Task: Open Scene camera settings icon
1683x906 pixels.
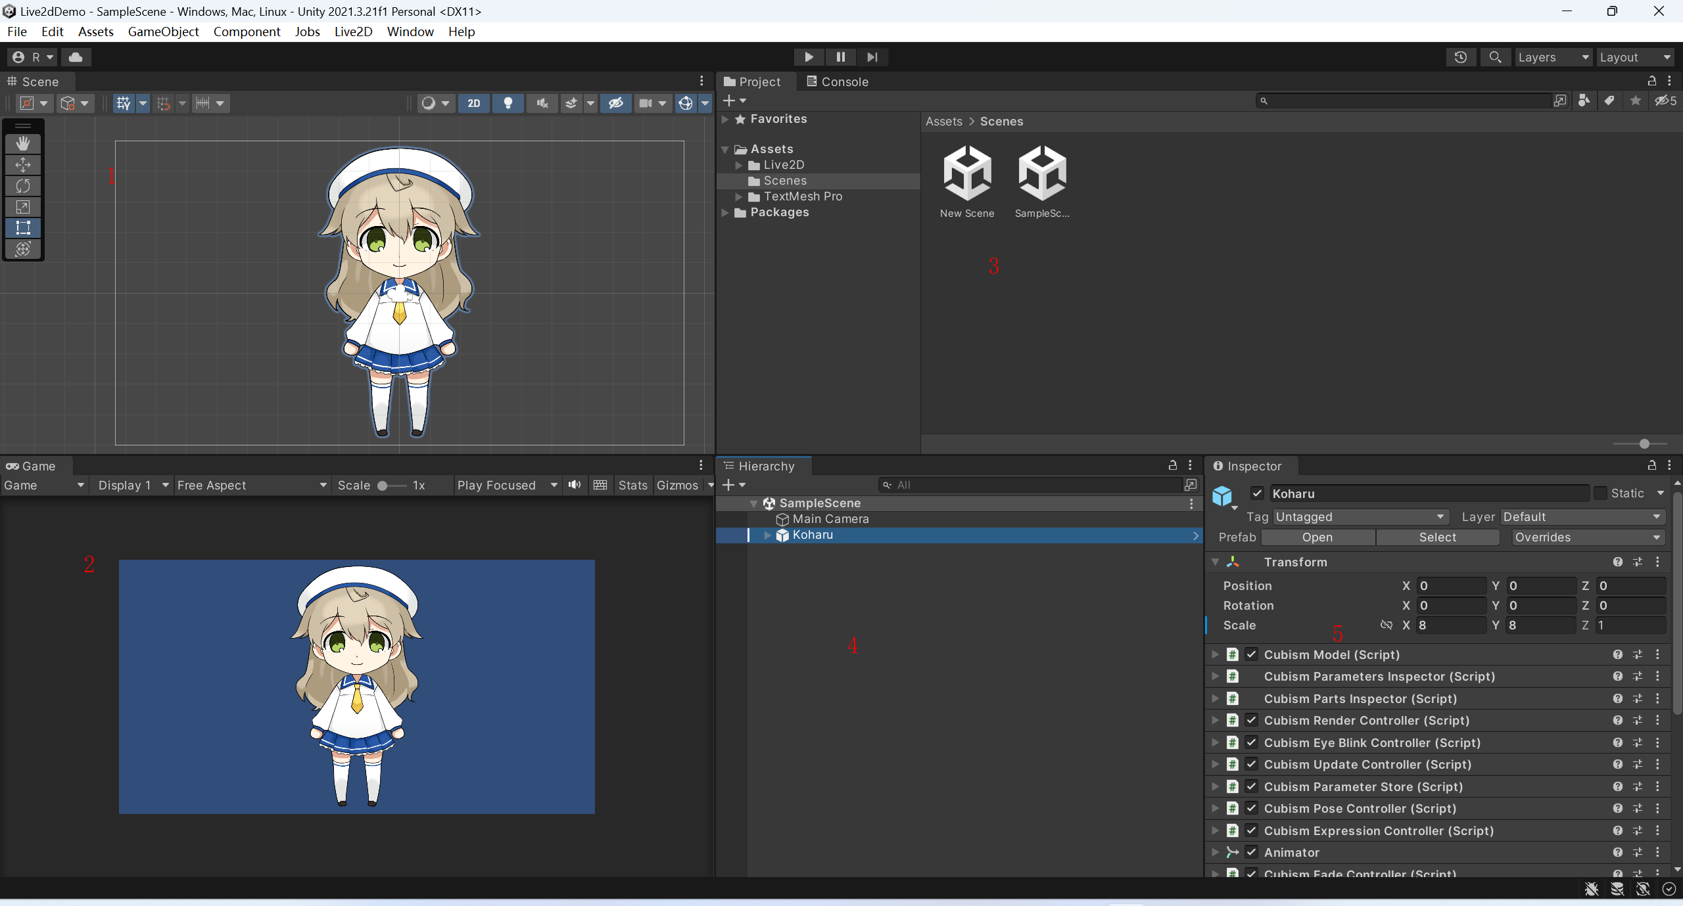Action: tap(646, 103)
